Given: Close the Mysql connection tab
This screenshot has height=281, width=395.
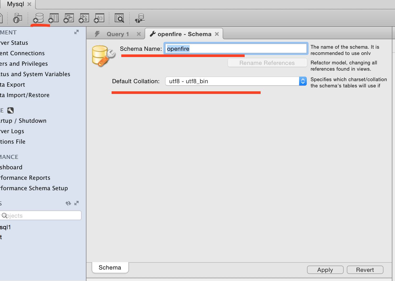Looking at the screenshot, I should click(29, 4).
